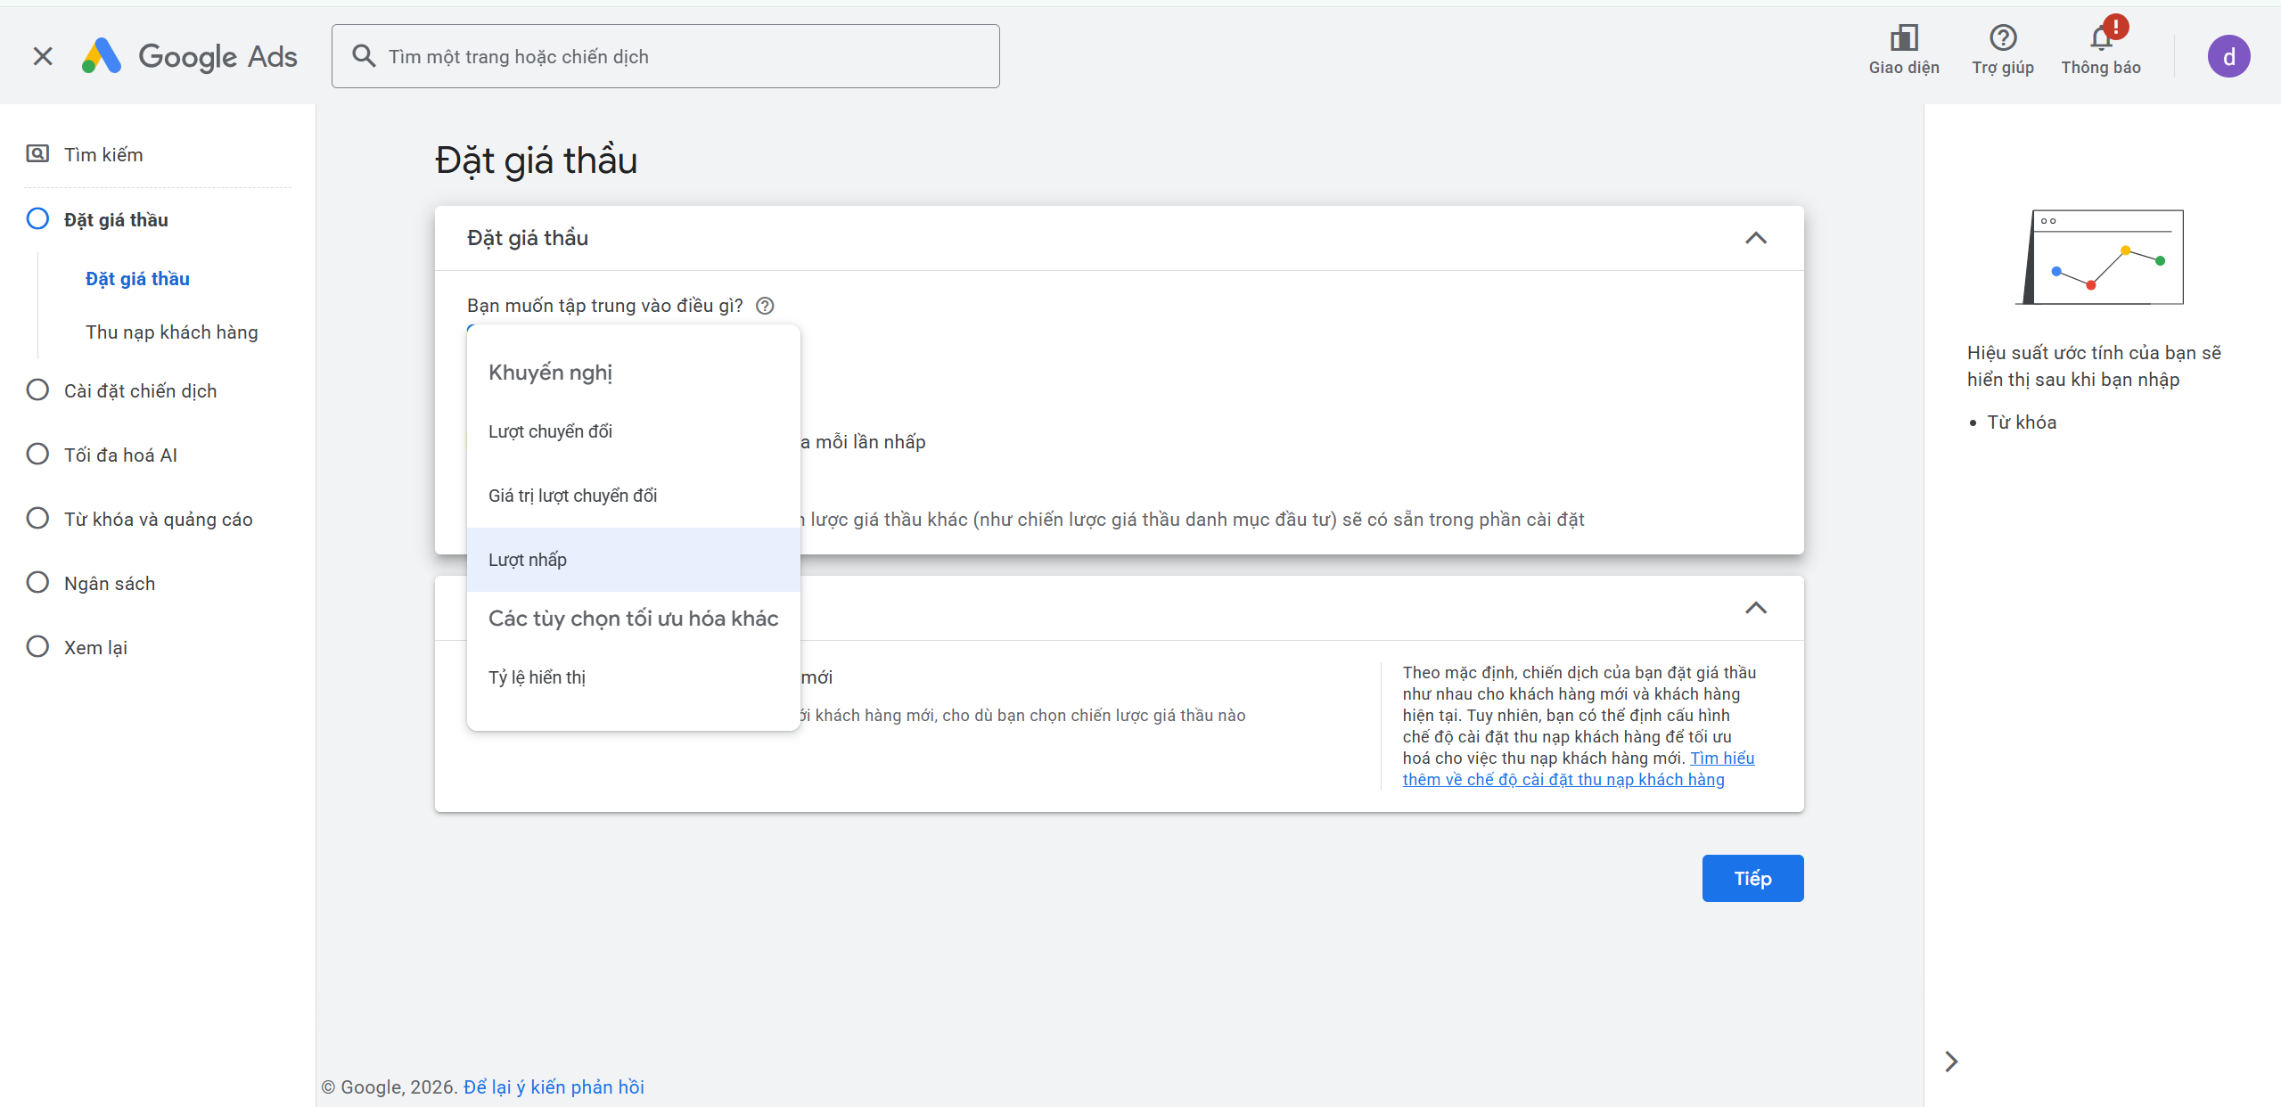Click the Tiếp button
The width and height of the screenshot is (2281, 1107).
pyautogui.click(x=1752, y=878)
